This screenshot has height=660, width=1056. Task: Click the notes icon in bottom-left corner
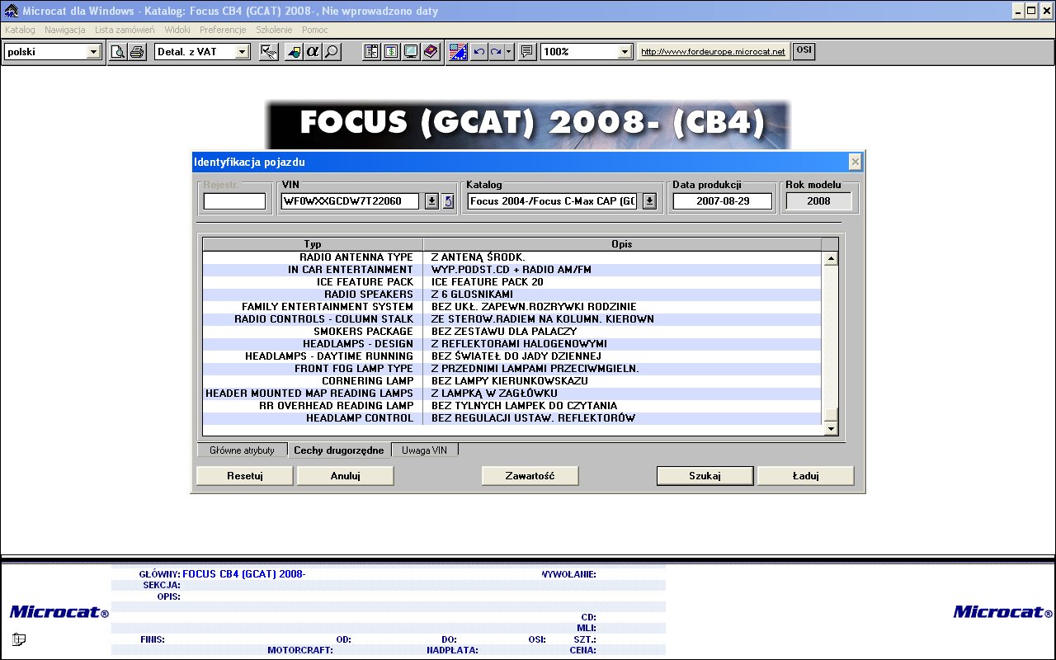19,639
